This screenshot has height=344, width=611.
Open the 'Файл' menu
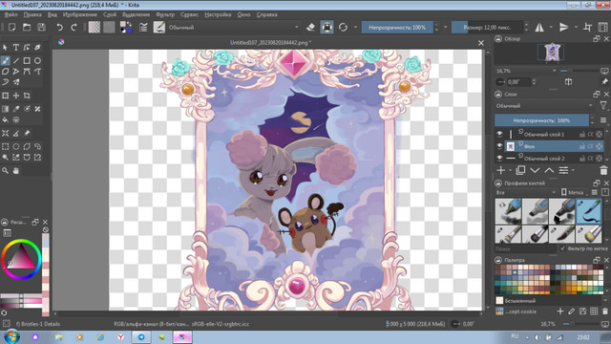(11, 15)
